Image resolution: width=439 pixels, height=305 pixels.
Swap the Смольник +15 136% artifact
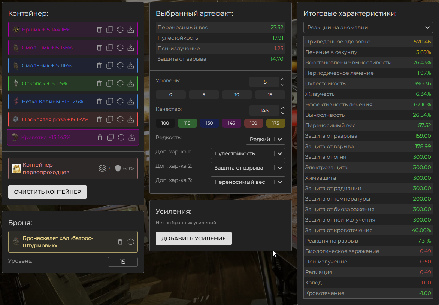tap(120, 48)
